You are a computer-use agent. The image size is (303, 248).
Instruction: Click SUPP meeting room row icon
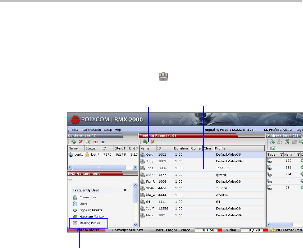(x=142, y=175)
